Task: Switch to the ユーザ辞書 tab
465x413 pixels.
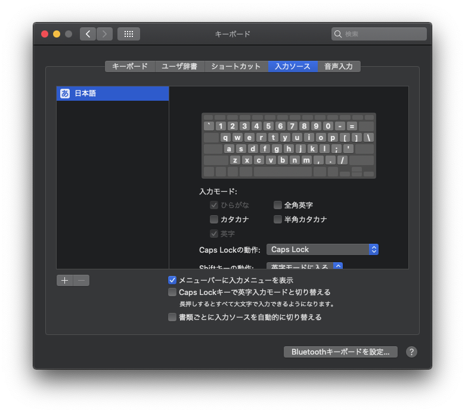Action: tap(179, 66)
